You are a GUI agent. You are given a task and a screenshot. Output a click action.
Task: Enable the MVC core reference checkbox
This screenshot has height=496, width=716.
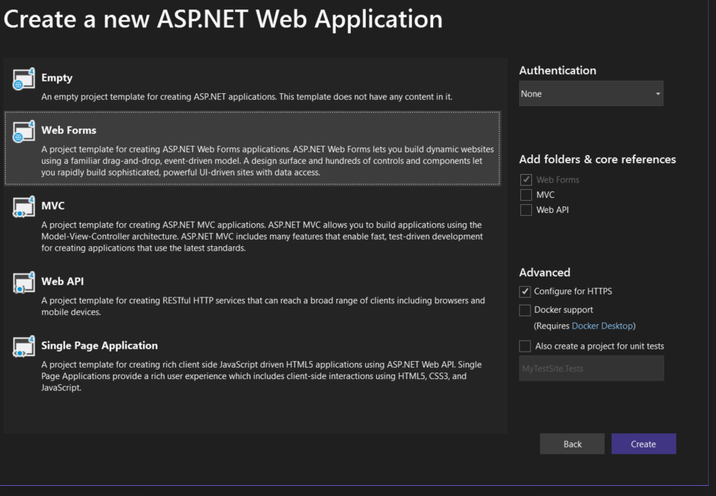tap(526, 195)
